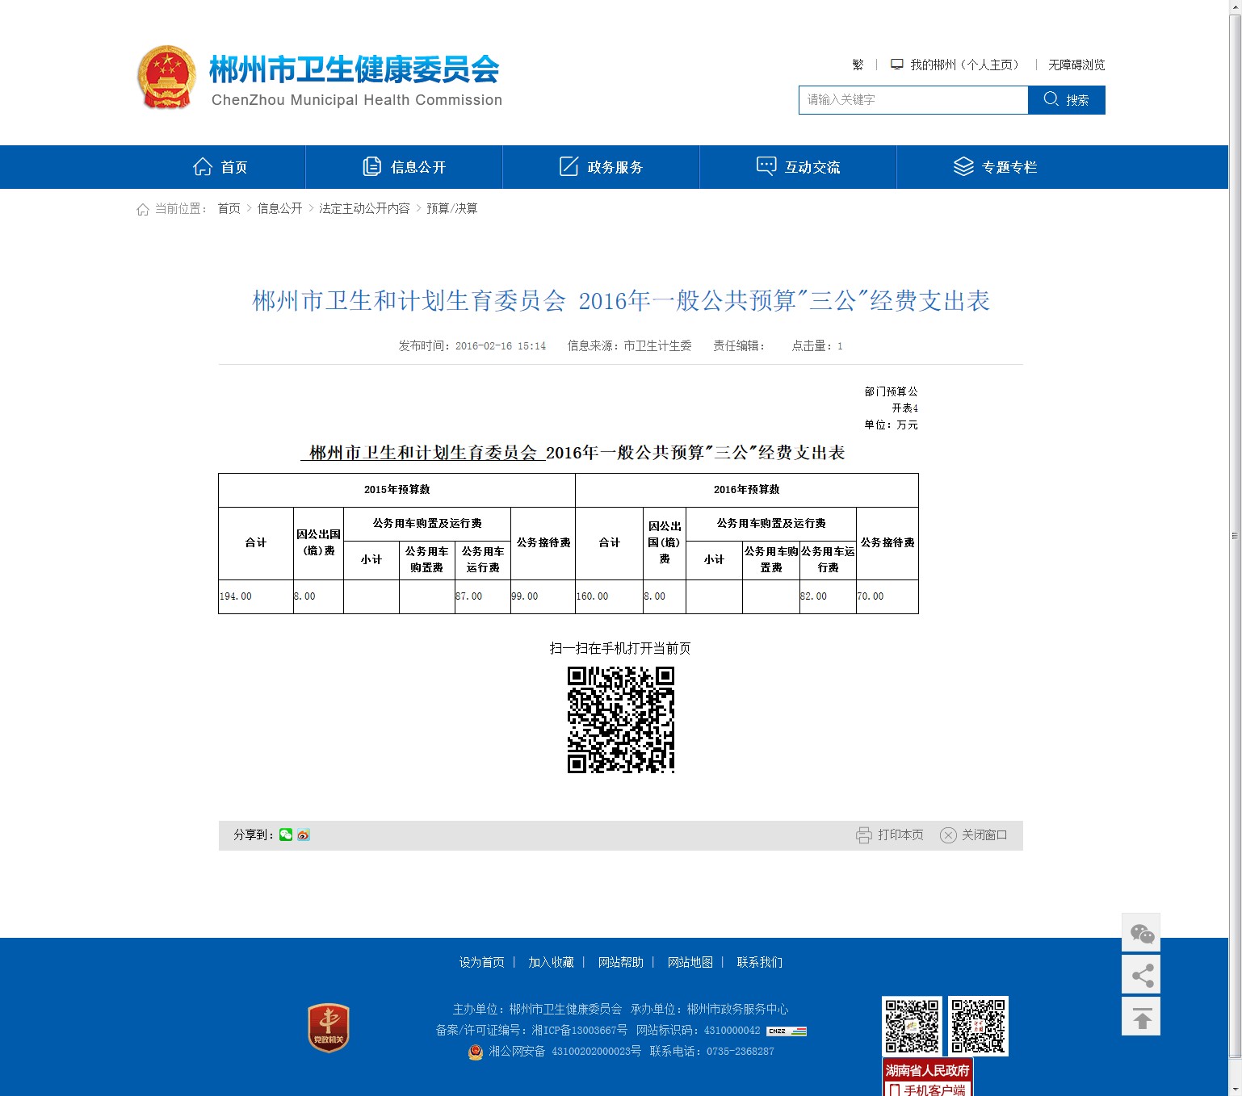Screen dimensions: 1242x1096
Task: Select 政务服务 in the navigation bar
Action: point(602,167)
